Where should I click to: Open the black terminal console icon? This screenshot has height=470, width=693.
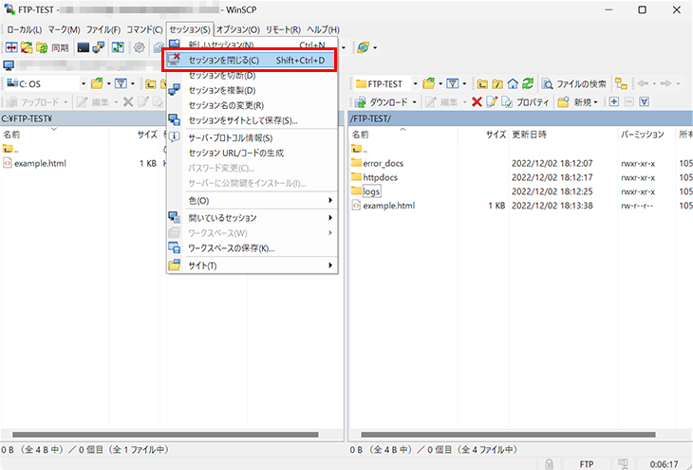[84, 47]
